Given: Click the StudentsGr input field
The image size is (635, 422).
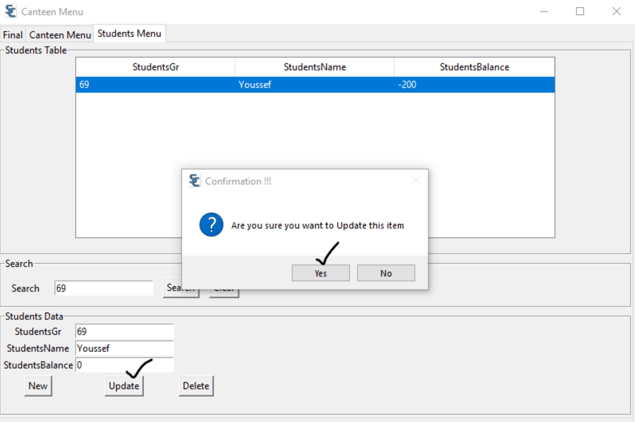Looking at the screenshot, I should pos(124,331).
